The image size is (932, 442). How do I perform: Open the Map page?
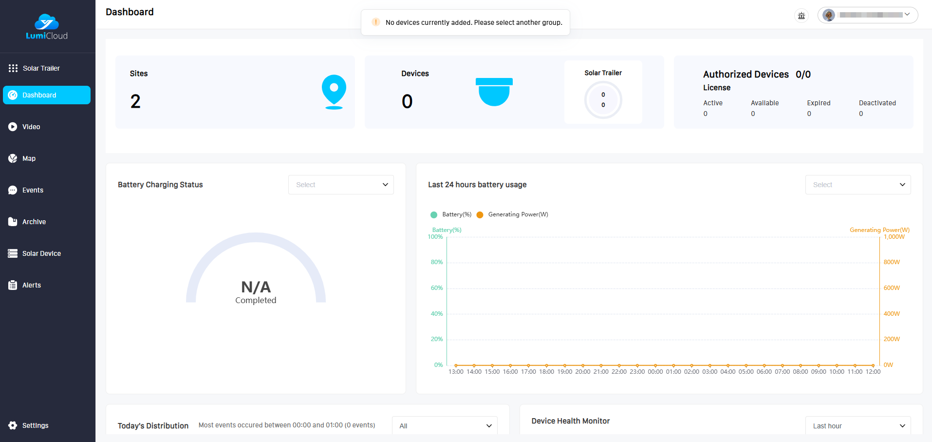pos(29,158)
